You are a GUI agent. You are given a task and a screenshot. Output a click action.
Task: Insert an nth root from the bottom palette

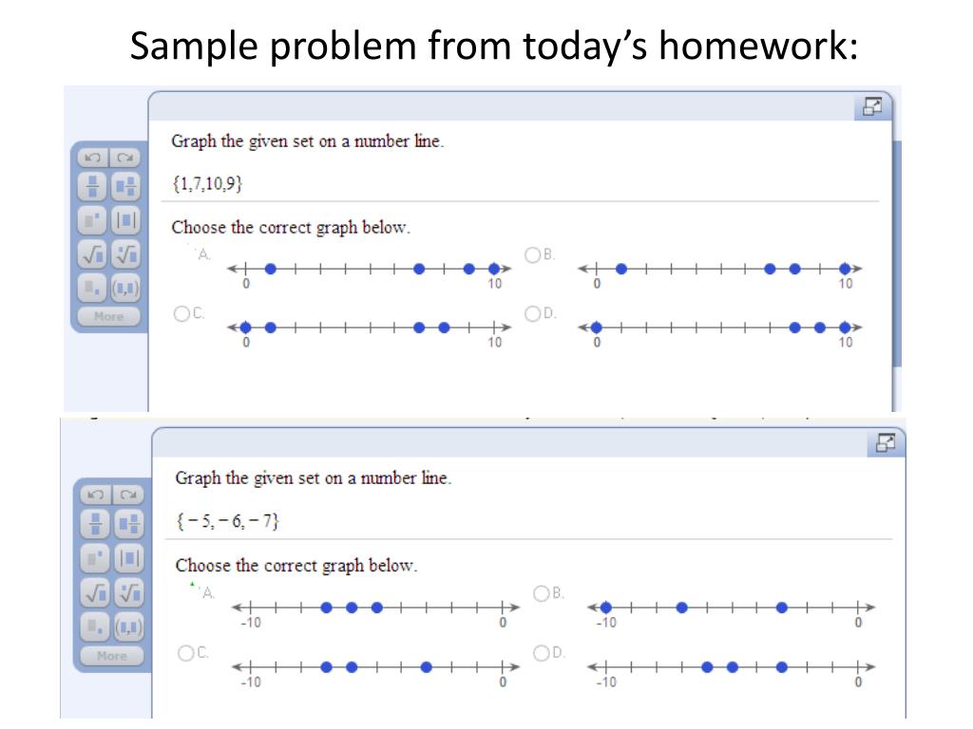pyautogui.click(x=129, y=592)
